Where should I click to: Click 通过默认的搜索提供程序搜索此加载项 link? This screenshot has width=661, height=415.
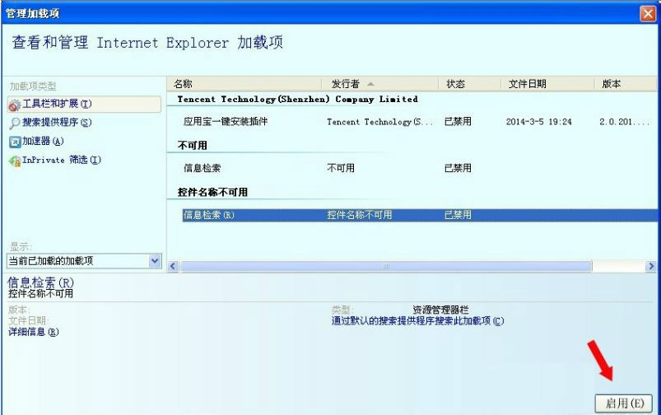[417, 321]
